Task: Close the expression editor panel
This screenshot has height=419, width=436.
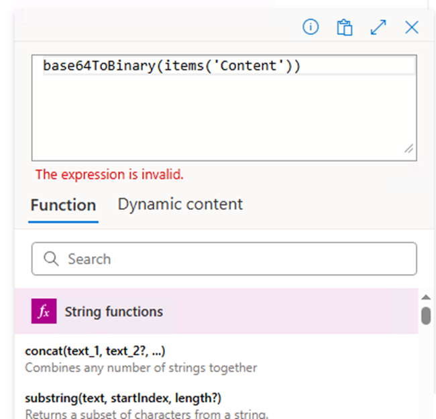Action: click(411, 27)
